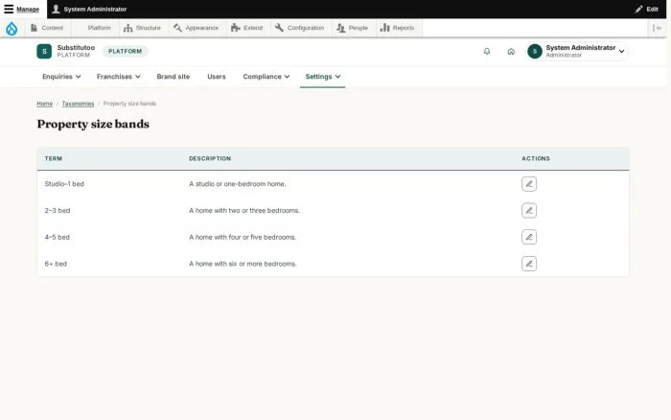Follow the Home breadcrumb link
The height and width of the screenshot is (420, 671).
[44, 104]
